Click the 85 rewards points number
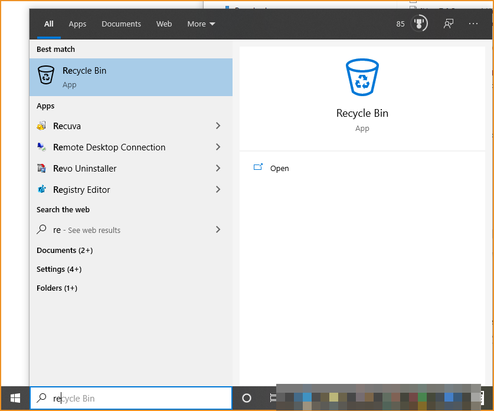Screen dimensions: 494x411 [x=400, y=24]
